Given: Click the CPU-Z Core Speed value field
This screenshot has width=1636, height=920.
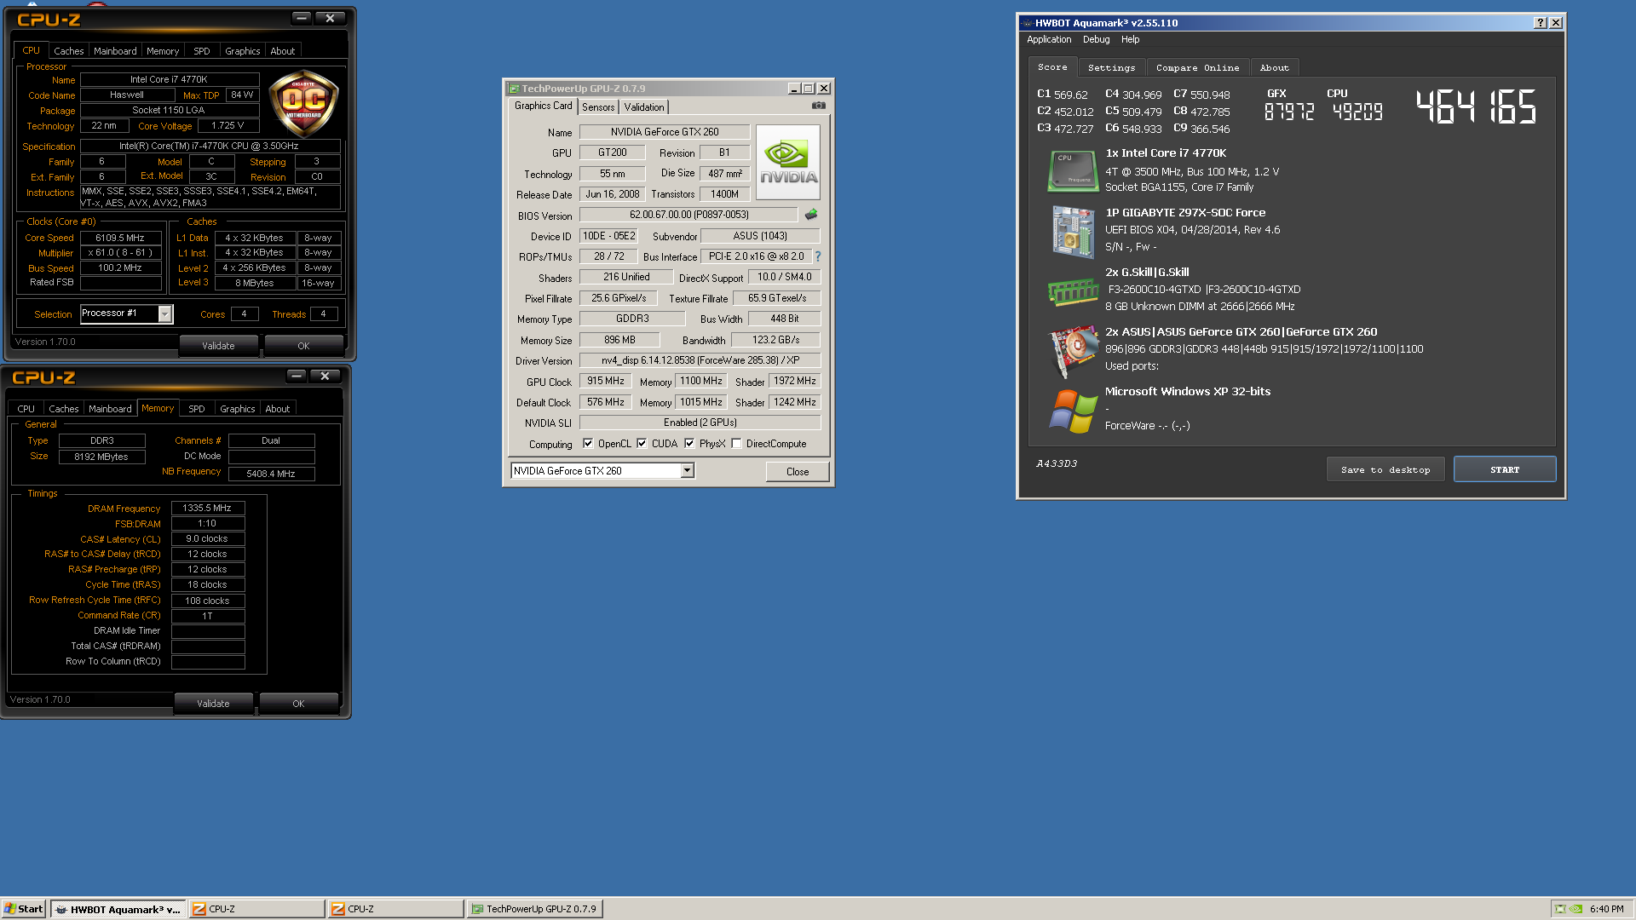Looking at the screenshot, I should coord(120,238).
